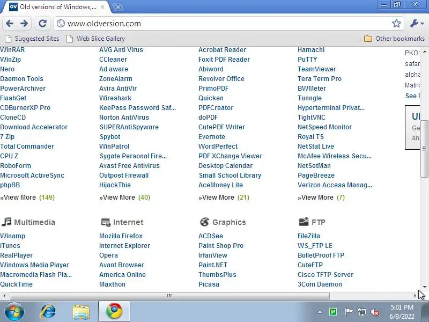Click the network tray icon

coord(361,312)
